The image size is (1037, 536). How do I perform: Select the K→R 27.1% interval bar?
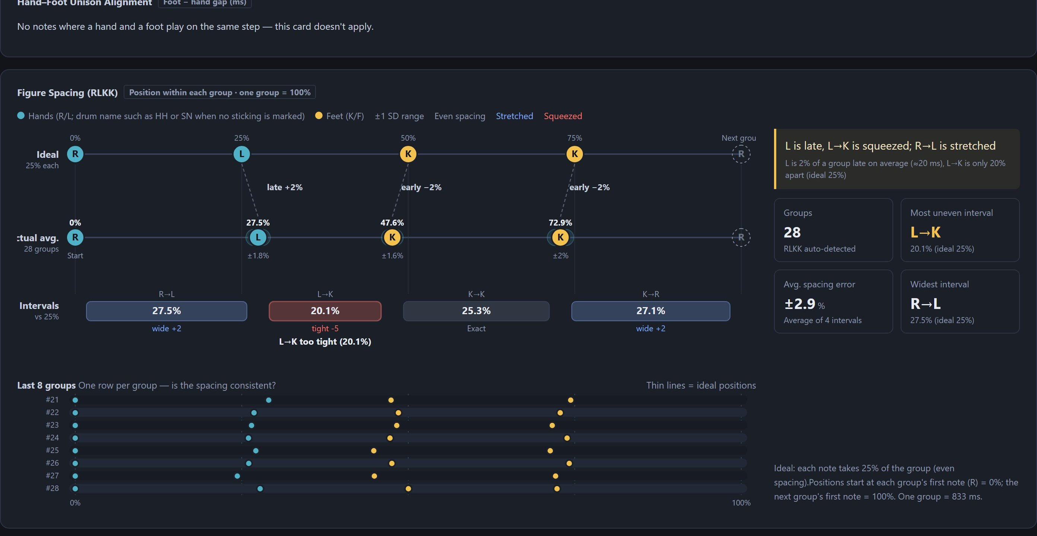pos(650,311)
